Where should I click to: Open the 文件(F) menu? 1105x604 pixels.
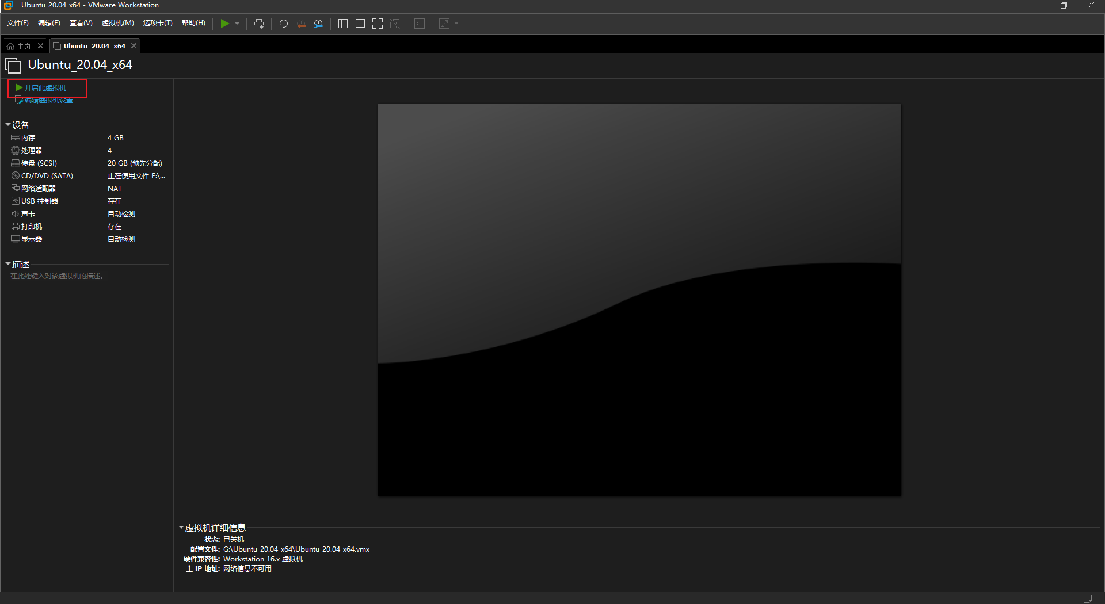(x=18, y=23)
